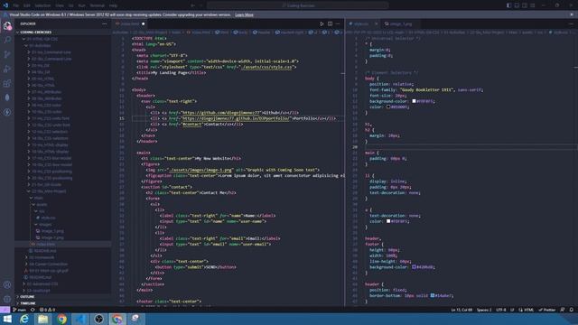Toggle secondary side bar layout icon
Screen dimensions: 578x325
(525, 5)
